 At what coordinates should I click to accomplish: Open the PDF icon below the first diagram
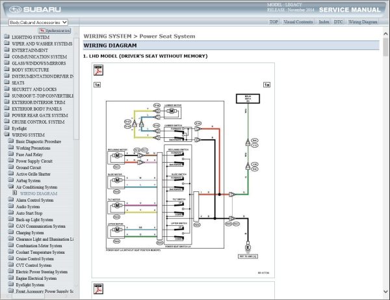coord(98,288)
